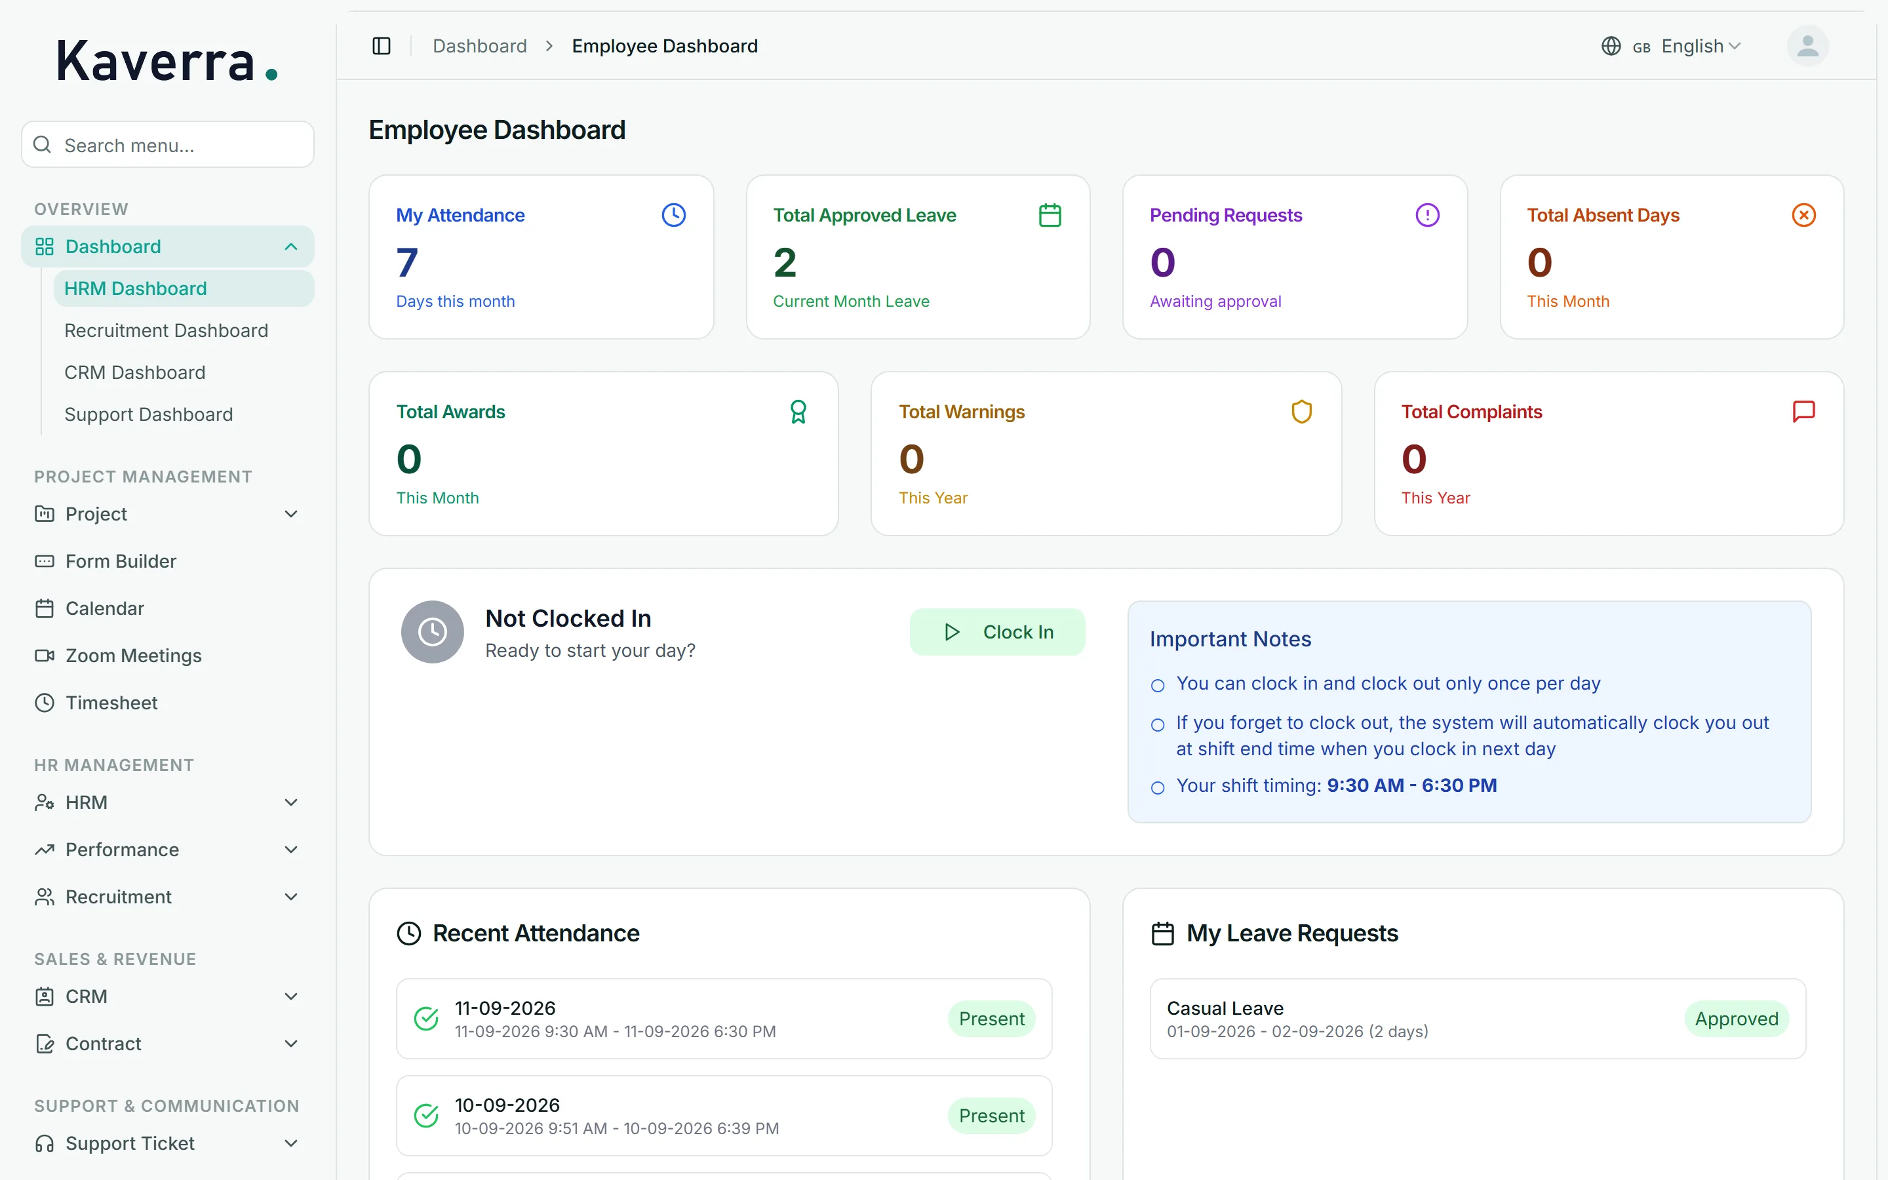Click shield icon on Total Warnings card
This screenshot has height=1180, width=1888.
[x=1301, y=411]
